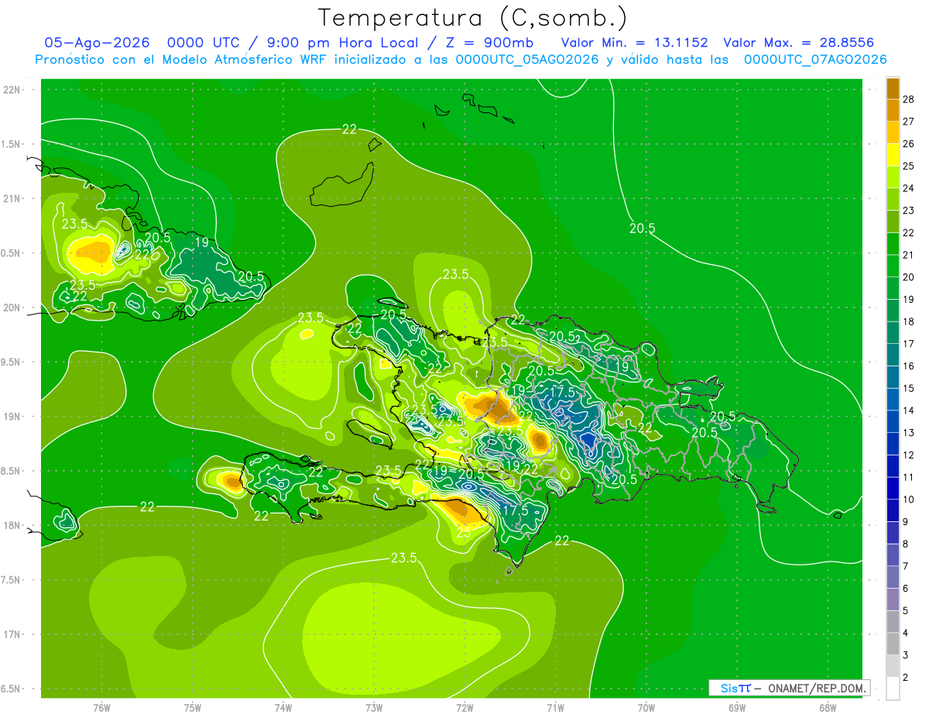Click the dark blue colorbar segment between 10 and 11
The height and width of the screenshot is (718, 929).
click(x=893, y=489)
